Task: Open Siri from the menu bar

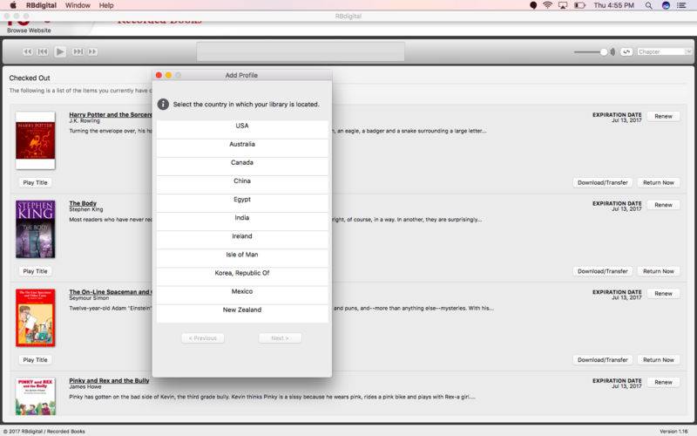Action: 666,5
